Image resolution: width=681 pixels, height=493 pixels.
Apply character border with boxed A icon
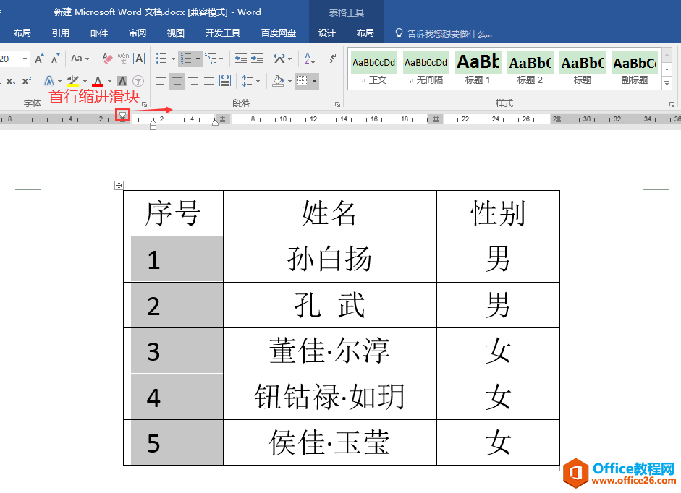139,59
